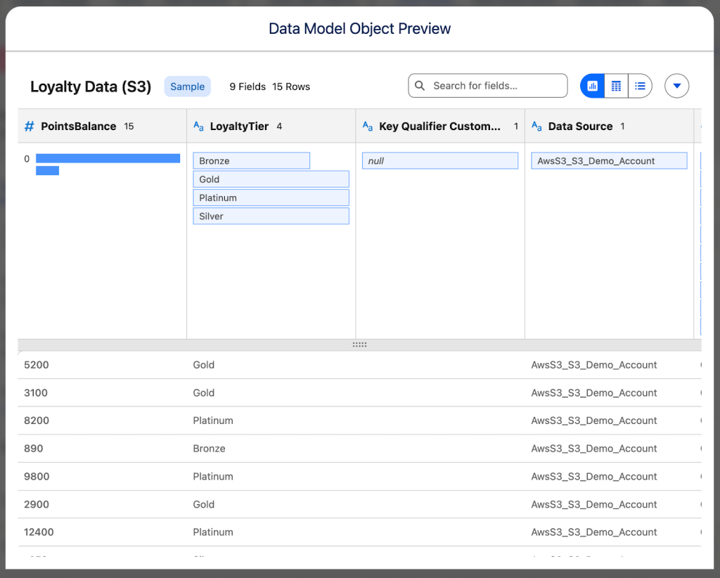Select AwsS3_S3_Demo_Account value in Data Source profile

609,161
